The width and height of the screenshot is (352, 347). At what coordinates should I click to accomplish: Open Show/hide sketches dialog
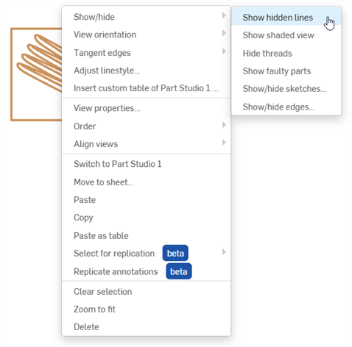click(x=286, y=89)
